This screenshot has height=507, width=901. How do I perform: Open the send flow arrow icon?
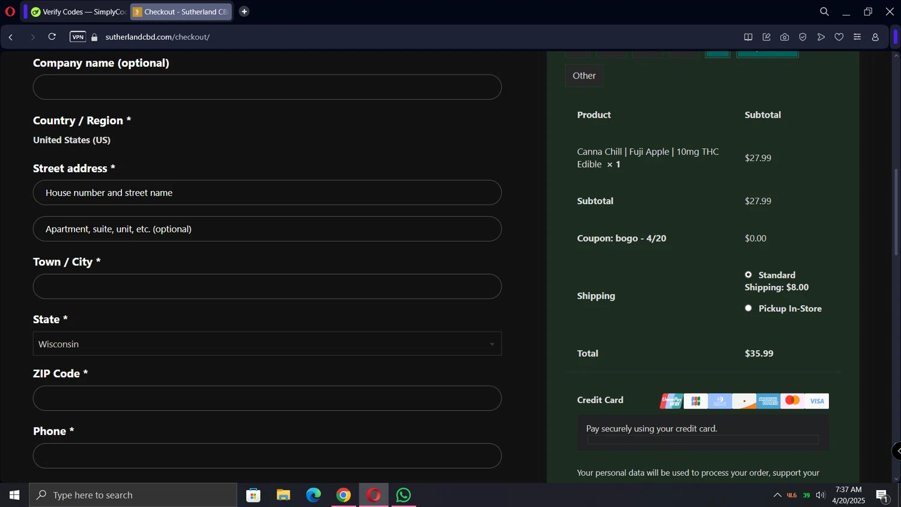[x=821, y=37]
